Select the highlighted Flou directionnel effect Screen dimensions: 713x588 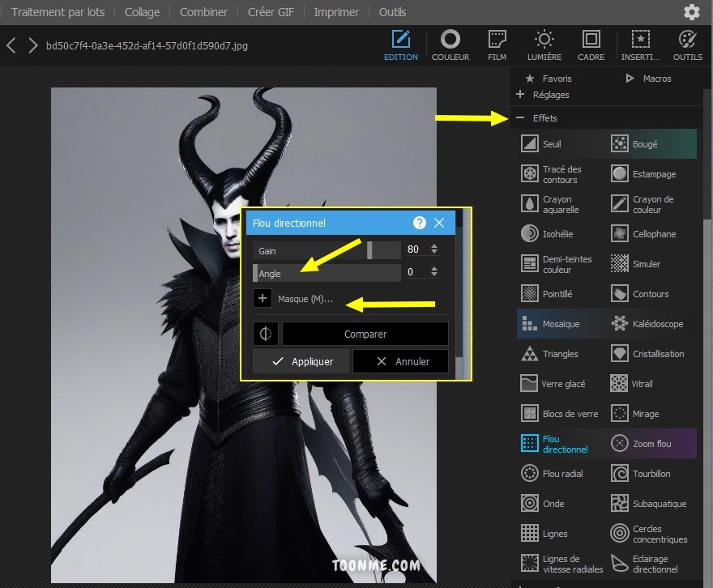tap(554, 444)
